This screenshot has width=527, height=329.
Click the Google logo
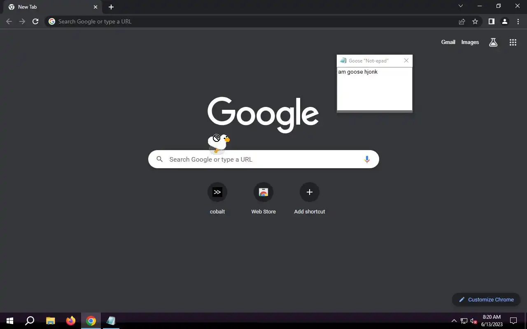[x=263, y=115]
